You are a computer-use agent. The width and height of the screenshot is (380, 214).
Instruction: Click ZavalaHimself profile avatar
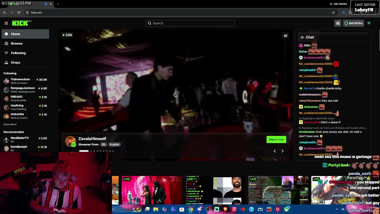tap(70, 141)
